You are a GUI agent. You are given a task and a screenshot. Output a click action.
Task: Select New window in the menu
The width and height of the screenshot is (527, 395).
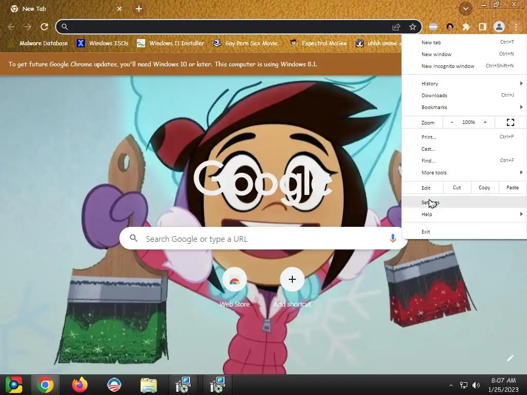click(464, 54)
